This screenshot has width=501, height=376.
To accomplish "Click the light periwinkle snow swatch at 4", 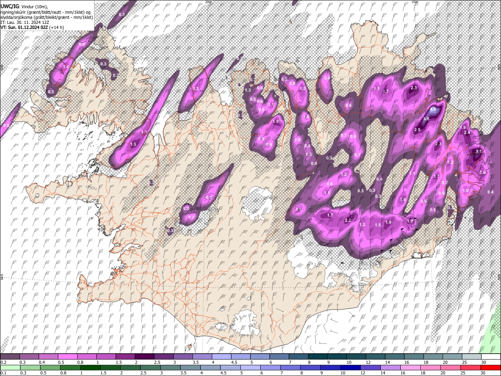I will 221,357.
